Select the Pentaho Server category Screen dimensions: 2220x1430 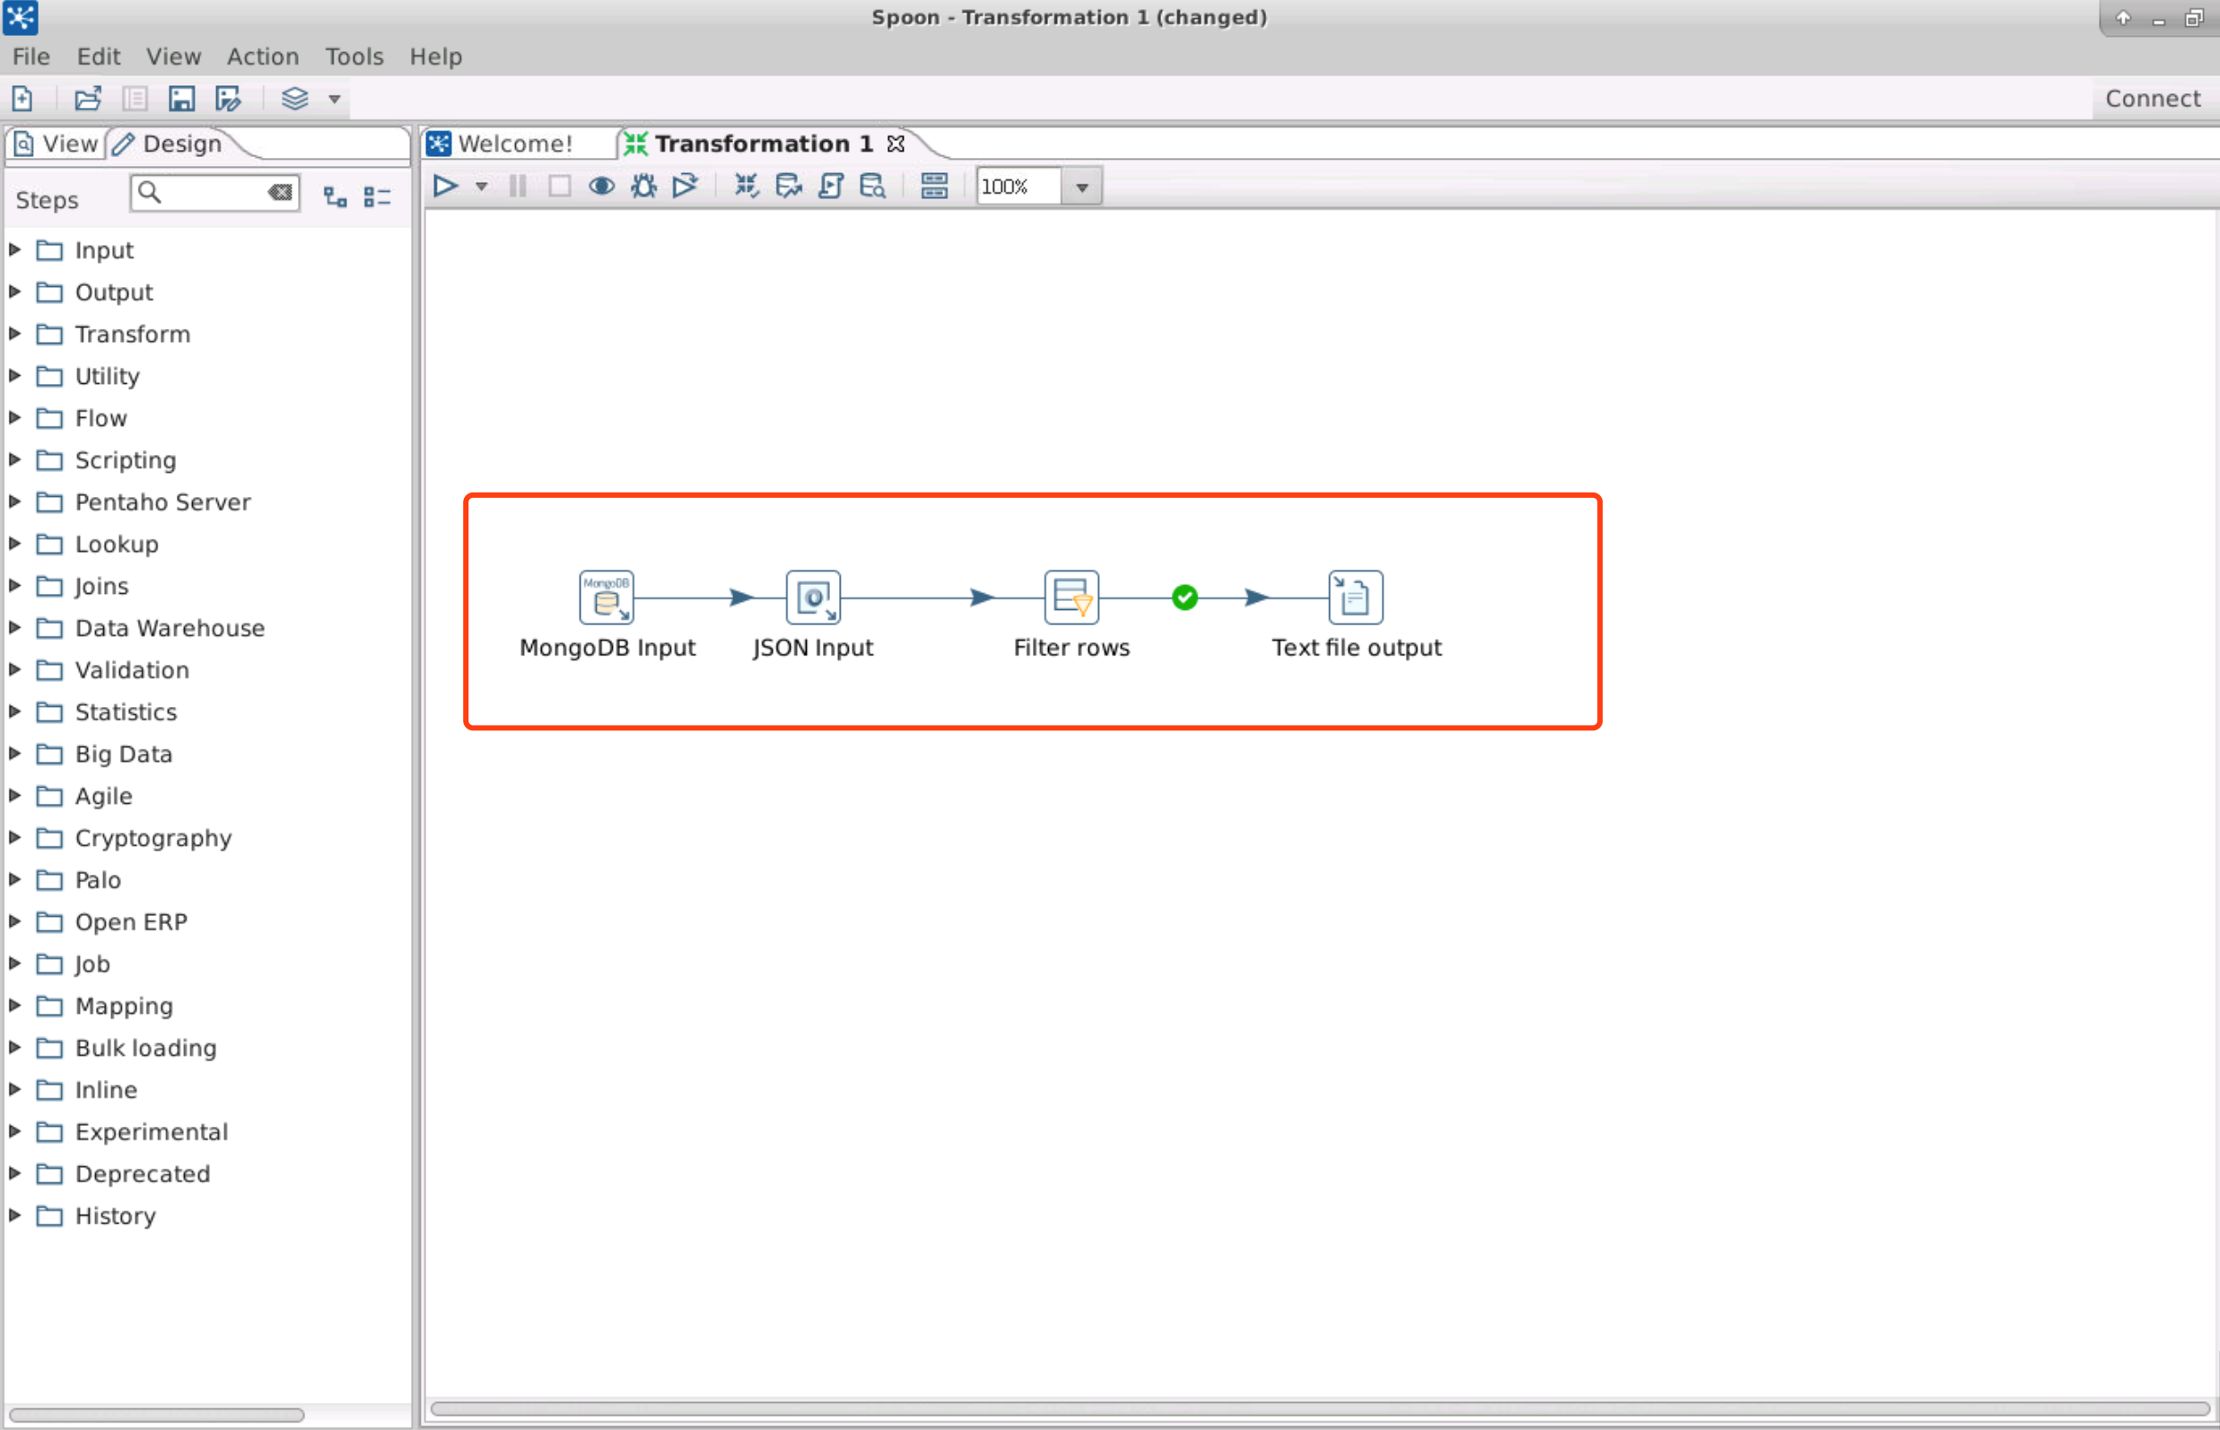[162, 502]
